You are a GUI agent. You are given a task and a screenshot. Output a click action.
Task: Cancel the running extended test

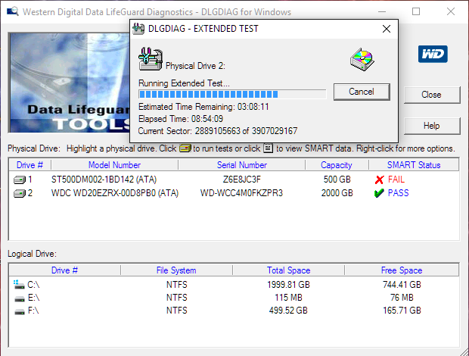click(362, 92)
